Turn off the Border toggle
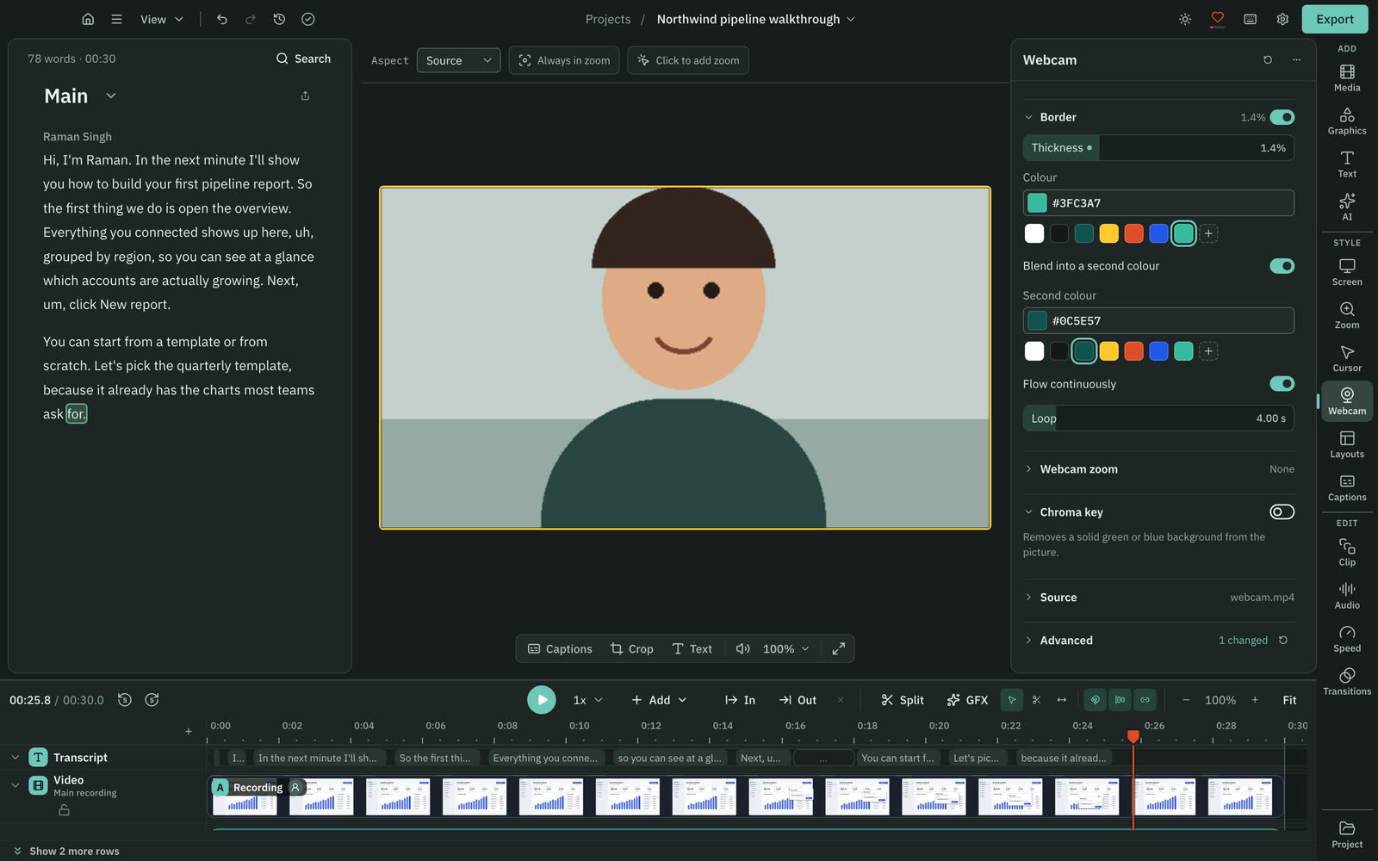 [1282, 117]
